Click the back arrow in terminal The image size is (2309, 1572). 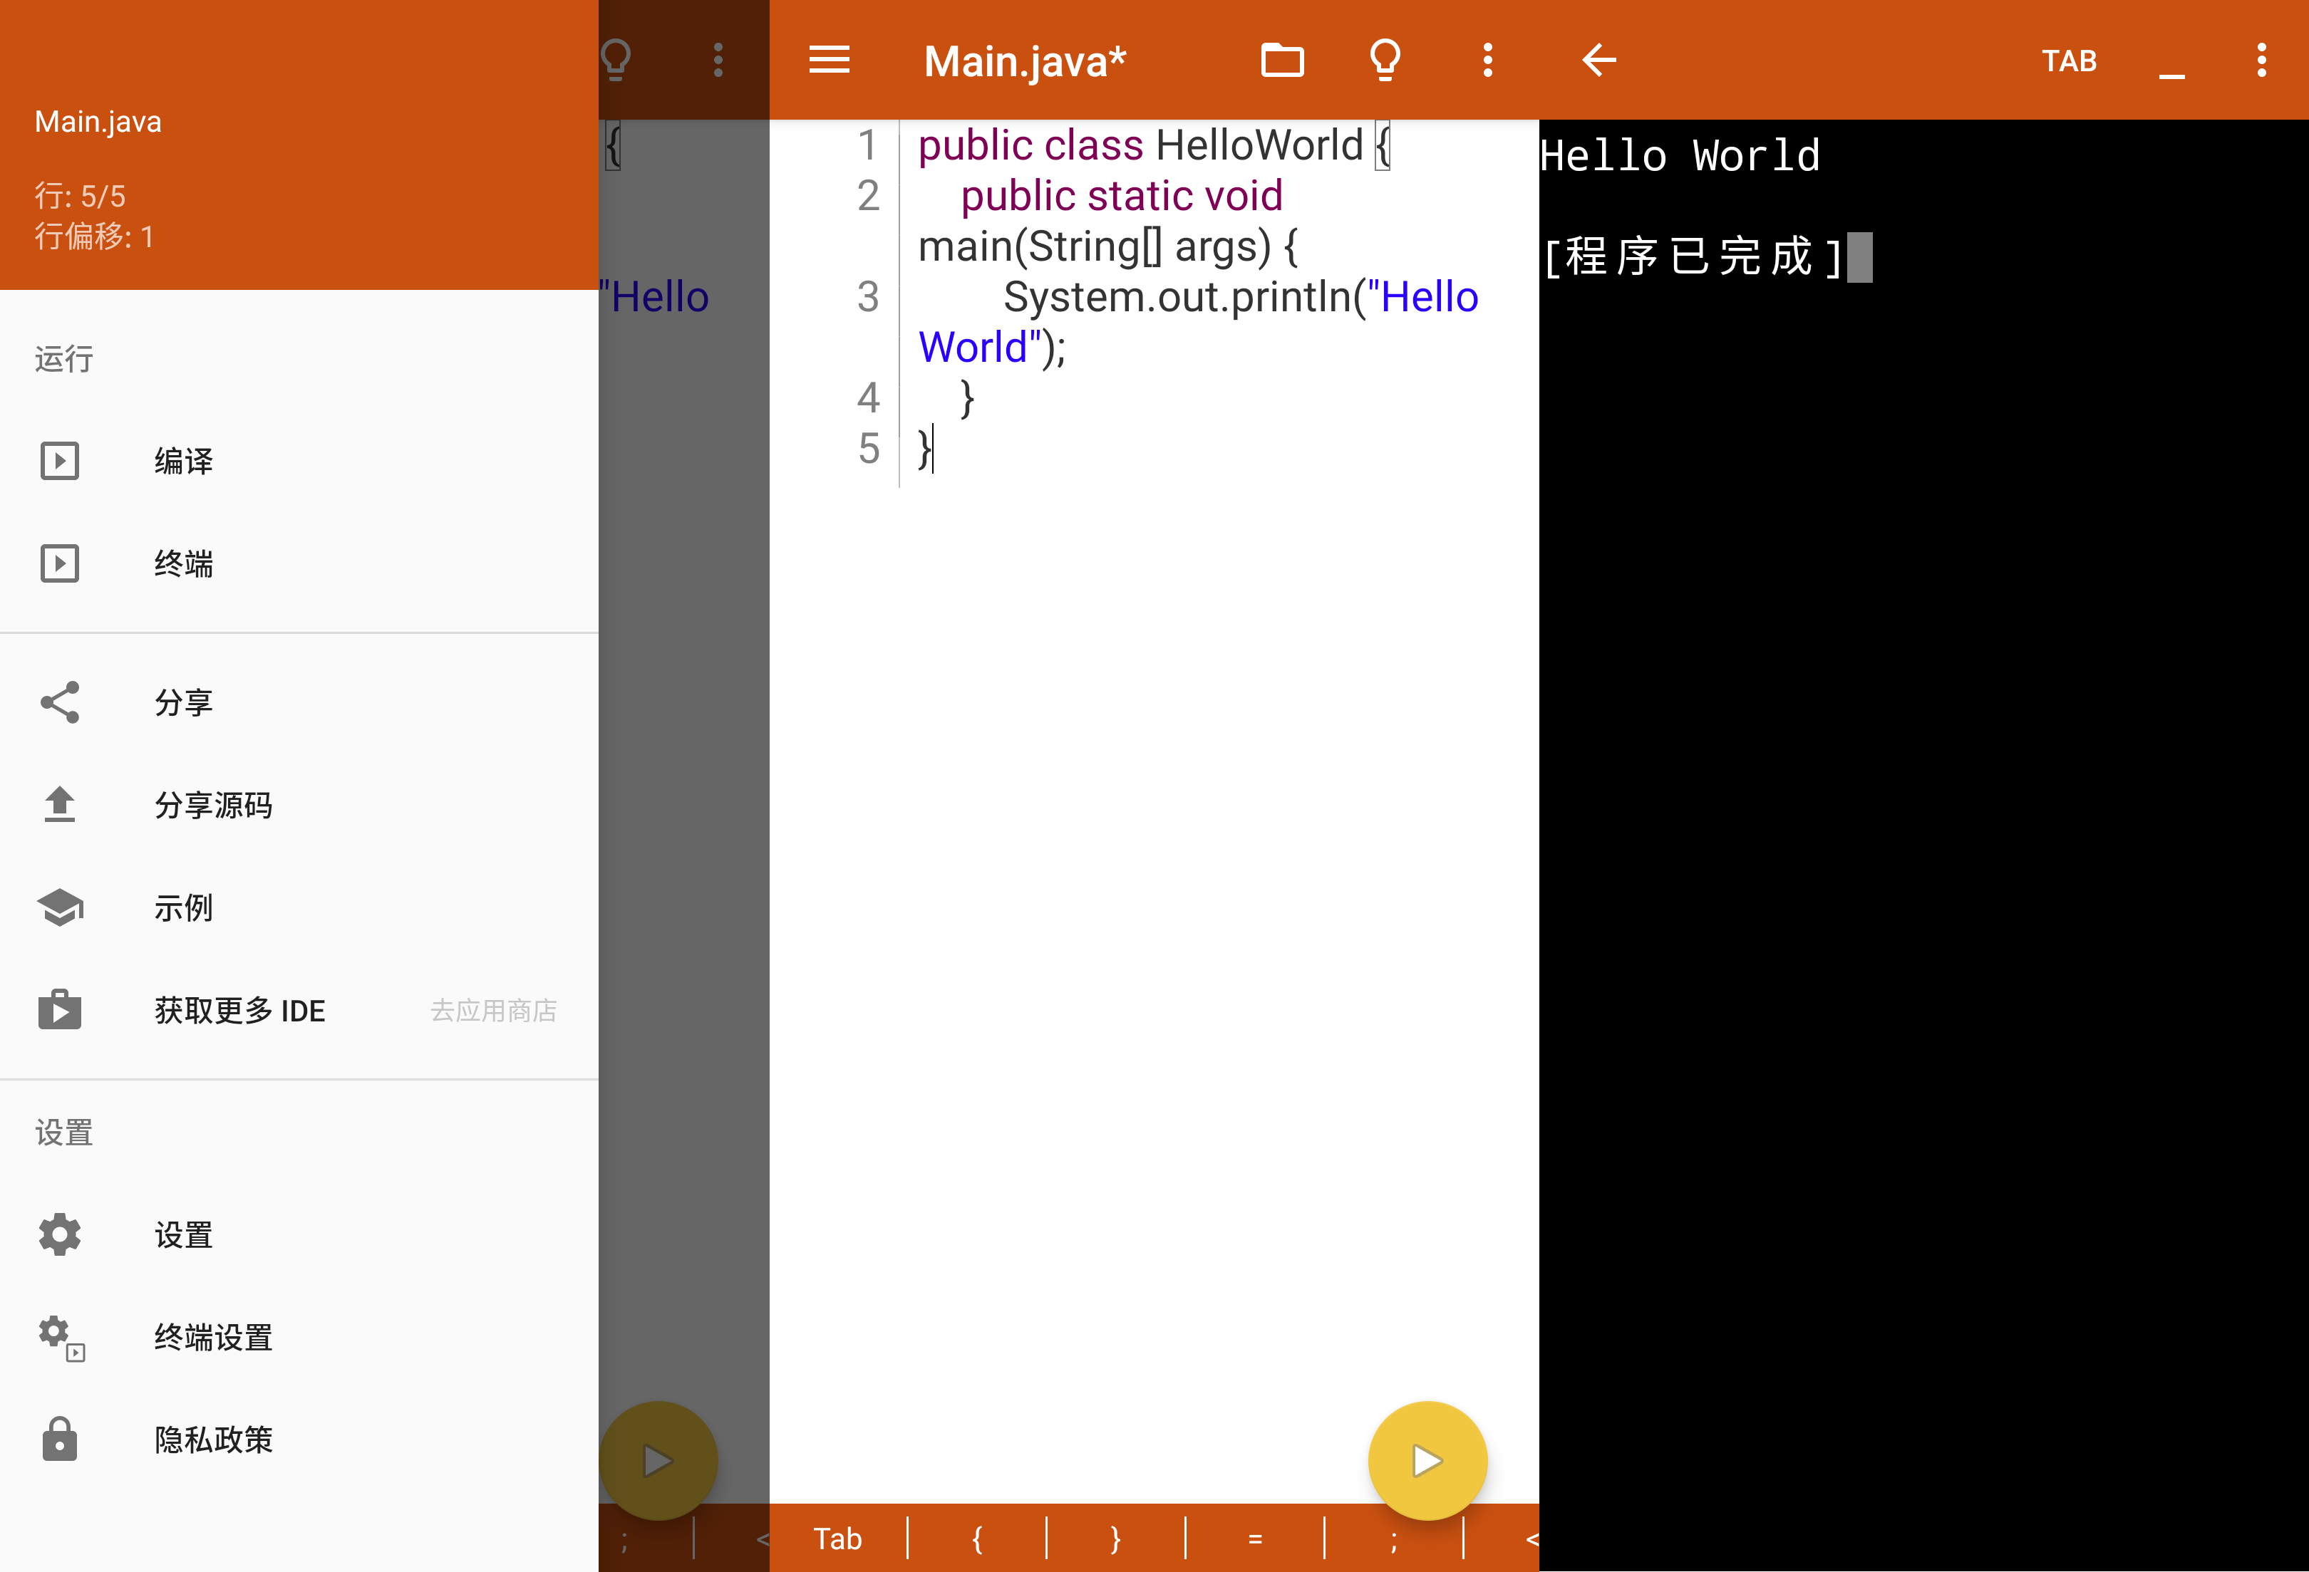[1598, 61]
